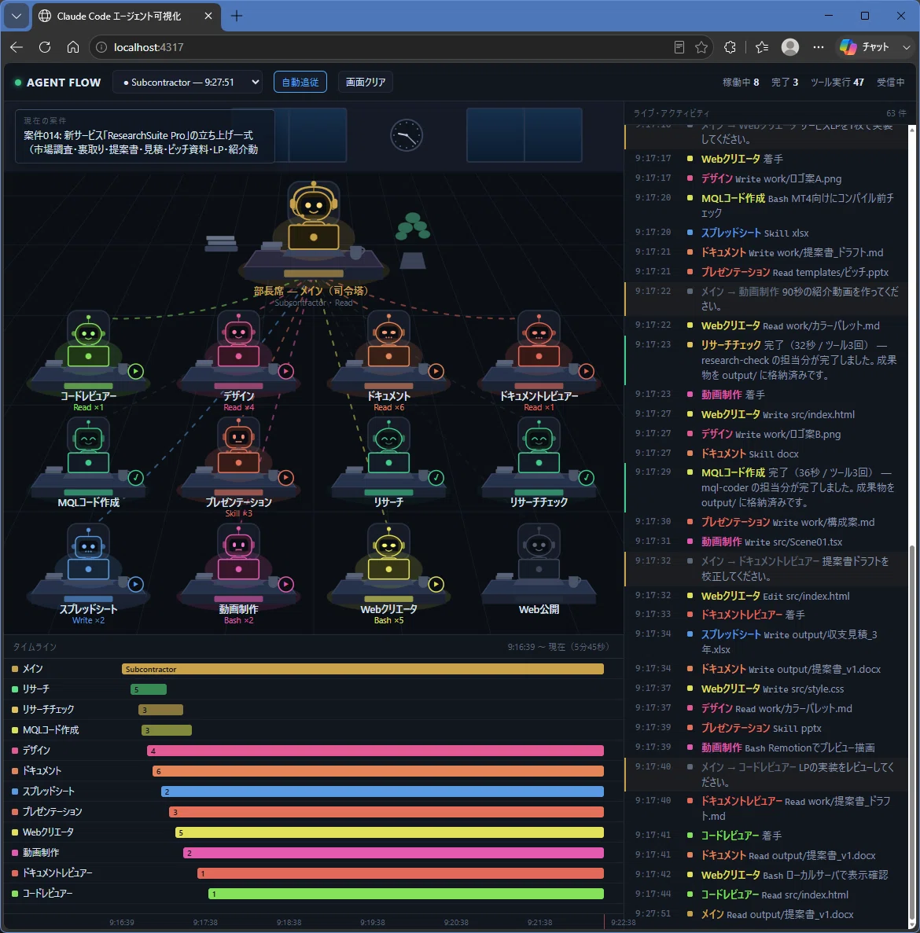Click running play badge on ドキュメント desk

click(x=436, y=371)
